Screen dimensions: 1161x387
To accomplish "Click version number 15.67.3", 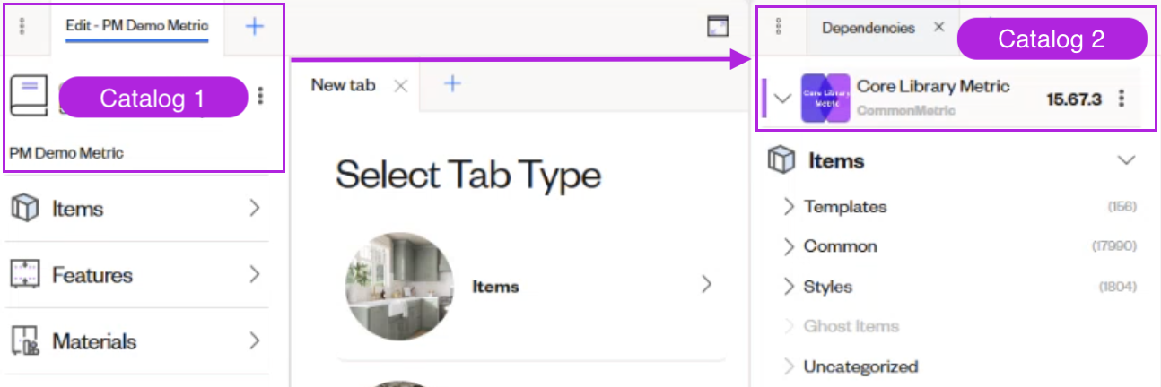I will [1074, 99].
